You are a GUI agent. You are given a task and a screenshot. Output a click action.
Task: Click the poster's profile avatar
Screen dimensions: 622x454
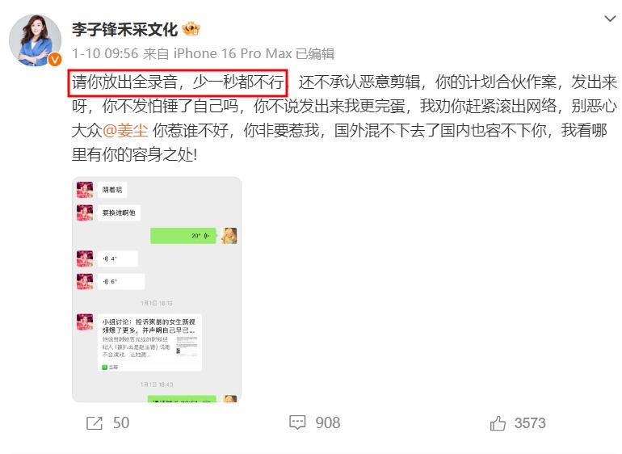tap(36, 40)
